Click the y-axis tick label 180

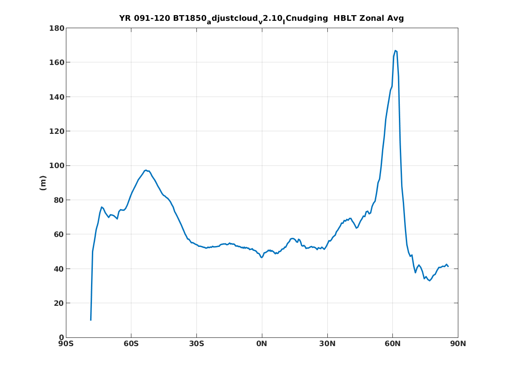tap(56, 28)
